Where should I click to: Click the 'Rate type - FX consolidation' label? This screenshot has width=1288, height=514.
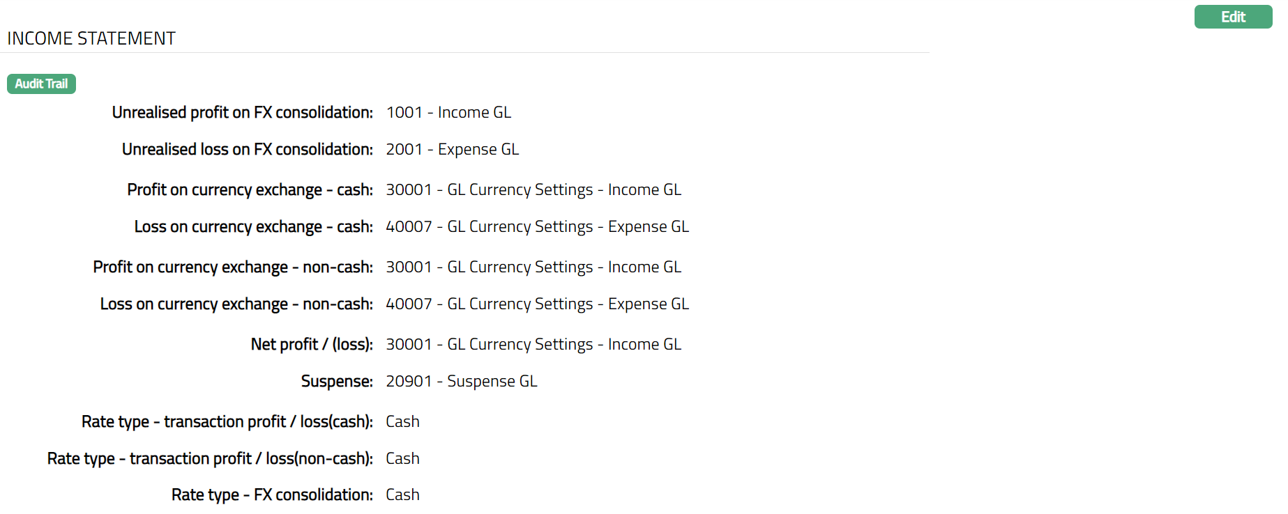coord(271,495)
